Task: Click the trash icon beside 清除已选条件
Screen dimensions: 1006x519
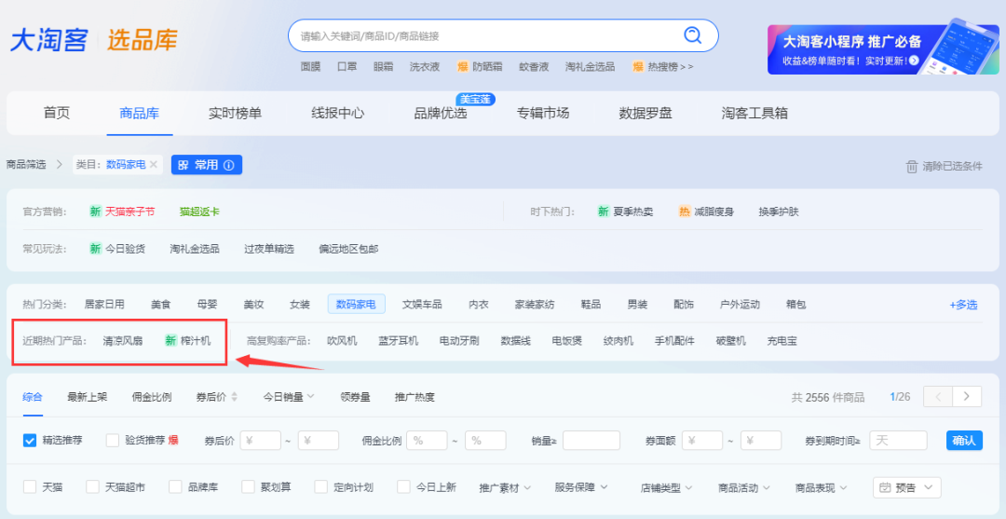Action: coord(911,166)
